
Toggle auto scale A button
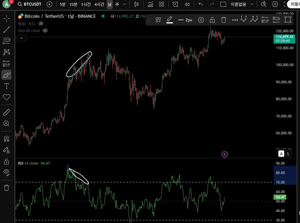click(x=281, y=154)
